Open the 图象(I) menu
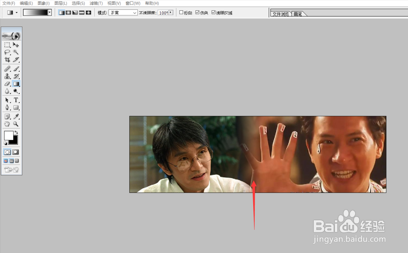 pyautogui.click(x=44, y=3)
